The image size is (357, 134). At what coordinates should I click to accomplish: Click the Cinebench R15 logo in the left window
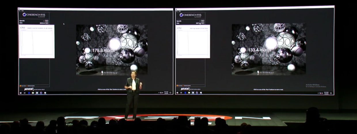tap(34, 15)
